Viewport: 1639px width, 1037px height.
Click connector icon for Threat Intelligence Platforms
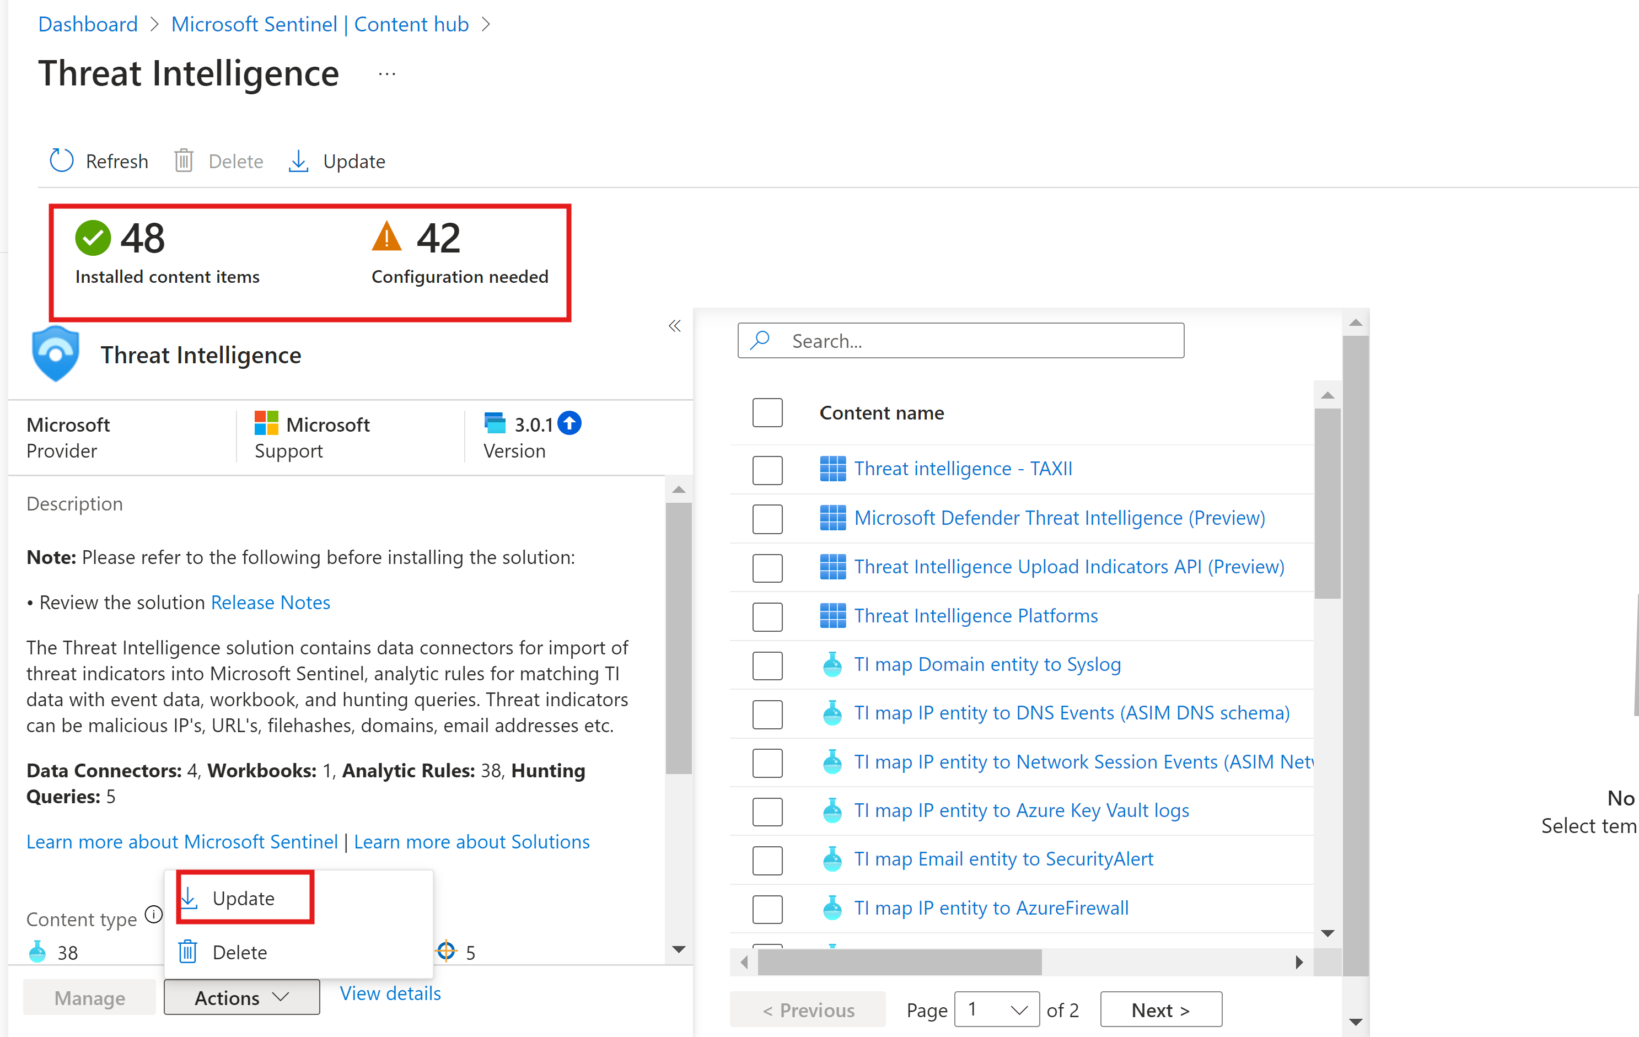pos(832,616)
